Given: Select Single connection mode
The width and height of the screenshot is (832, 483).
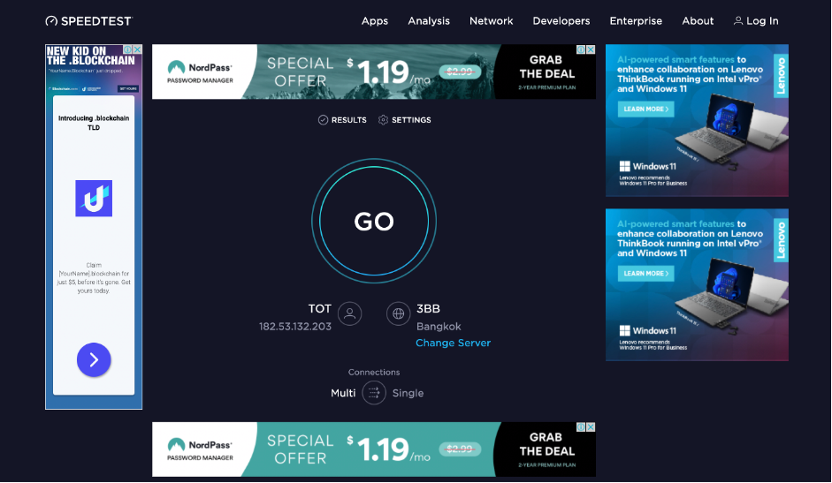Looking at the screenshot, I should [408, 393].
